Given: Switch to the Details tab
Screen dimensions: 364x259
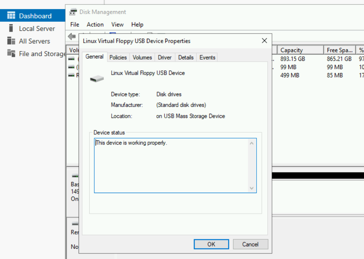Looking at the screenshot, I should pos(186,57).
